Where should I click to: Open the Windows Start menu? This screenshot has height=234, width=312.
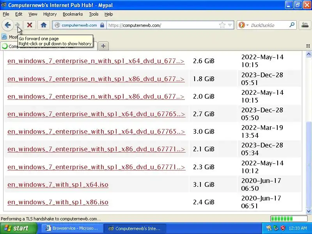pyautogui.click(x=18, y=228)
